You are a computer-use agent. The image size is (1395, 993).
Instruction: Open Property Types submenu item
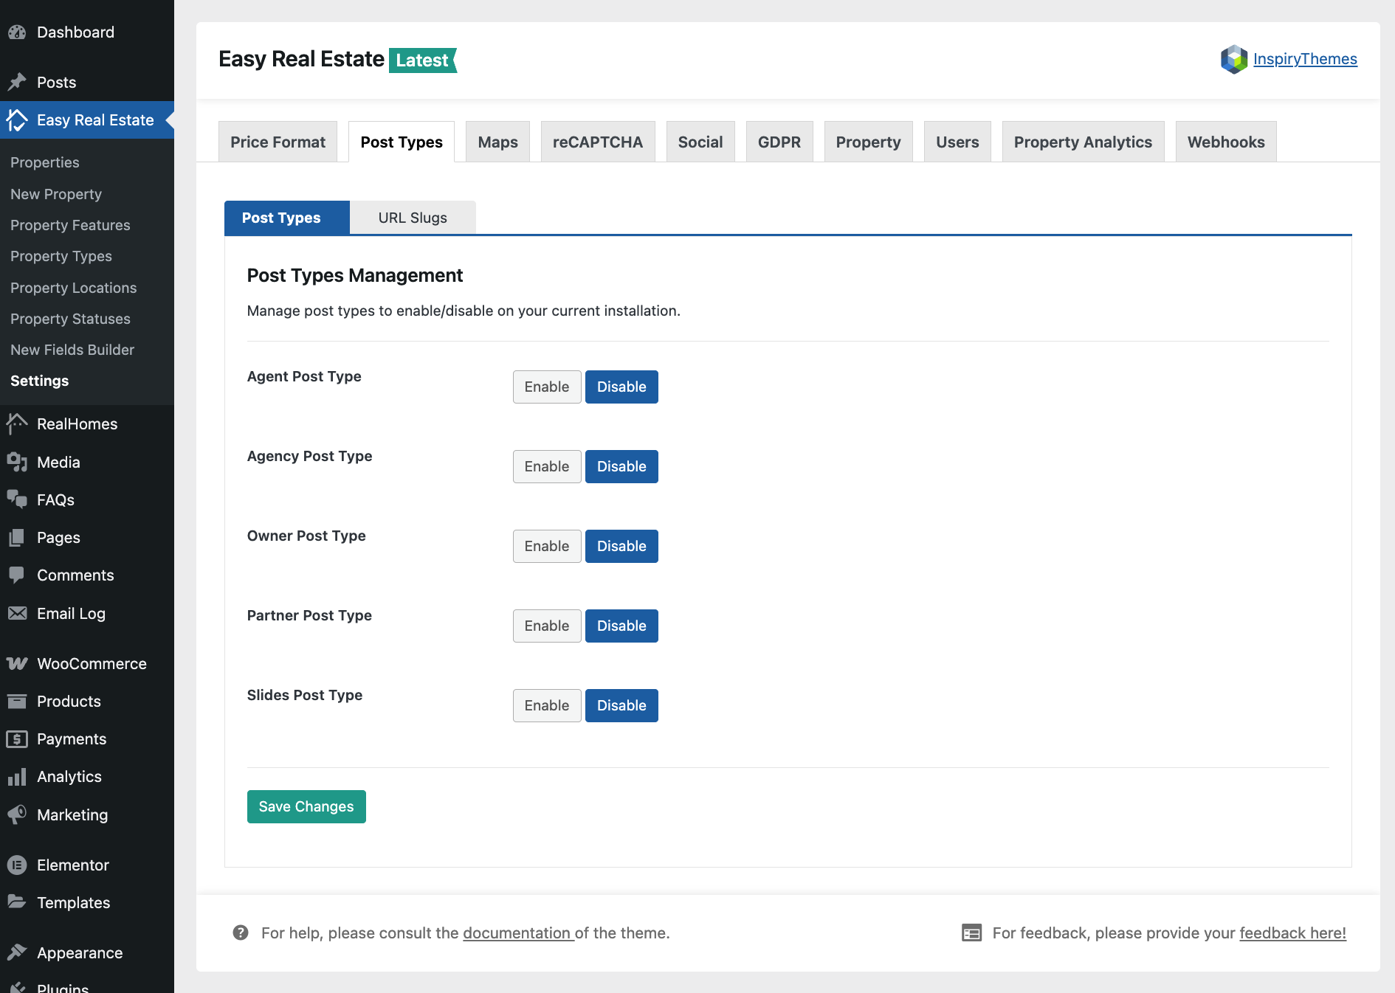tap(61, 256)
